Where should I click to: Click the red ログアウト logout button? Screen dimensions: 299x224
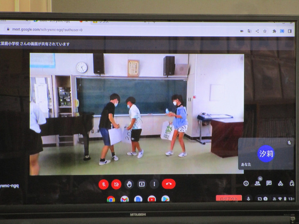pyautogui.click(x=229, y=199)
